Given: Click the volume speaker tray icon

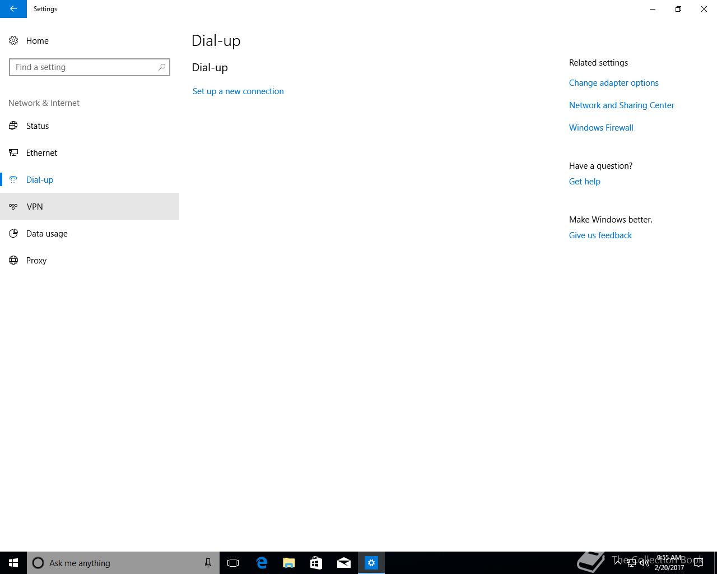Looking at the screenshot, I should click(645, 563).
